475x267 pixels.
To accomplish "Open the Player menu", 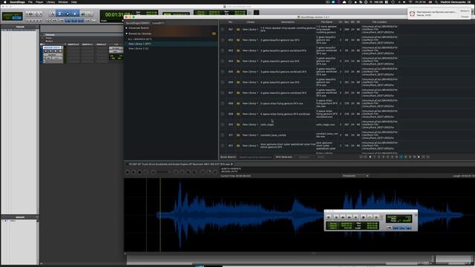I will (x=39, y=1).
